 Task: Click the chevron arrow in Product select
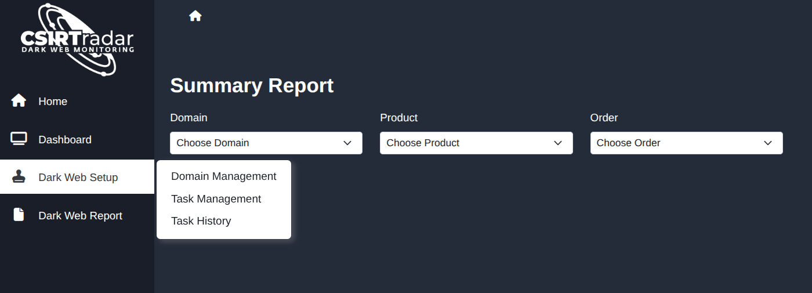pos(558,143)
